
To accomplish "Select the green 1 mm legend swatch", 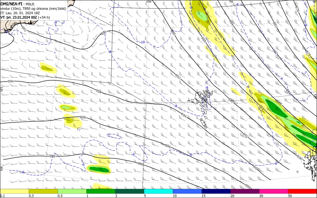I will pos(101,191).
